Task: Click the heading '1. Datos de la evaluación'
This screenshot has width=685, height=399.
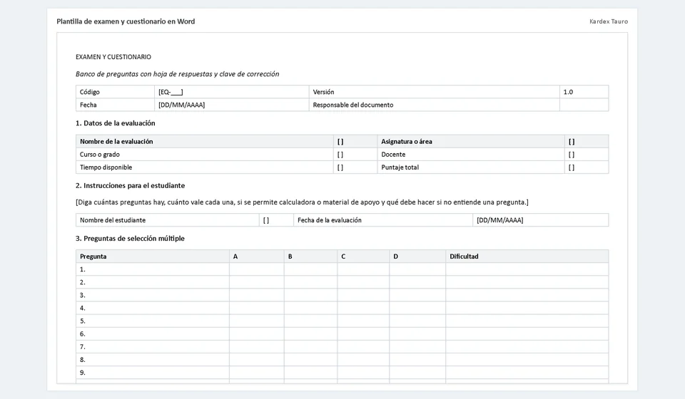Action: (x=116, y=123)
